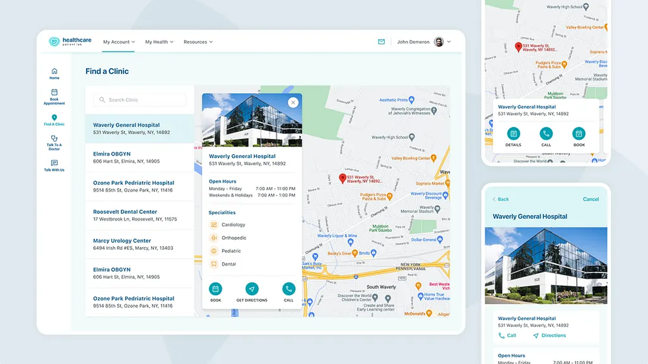Click the red pin on the mobile map
648x364 pixels.
tap(518, 47)
